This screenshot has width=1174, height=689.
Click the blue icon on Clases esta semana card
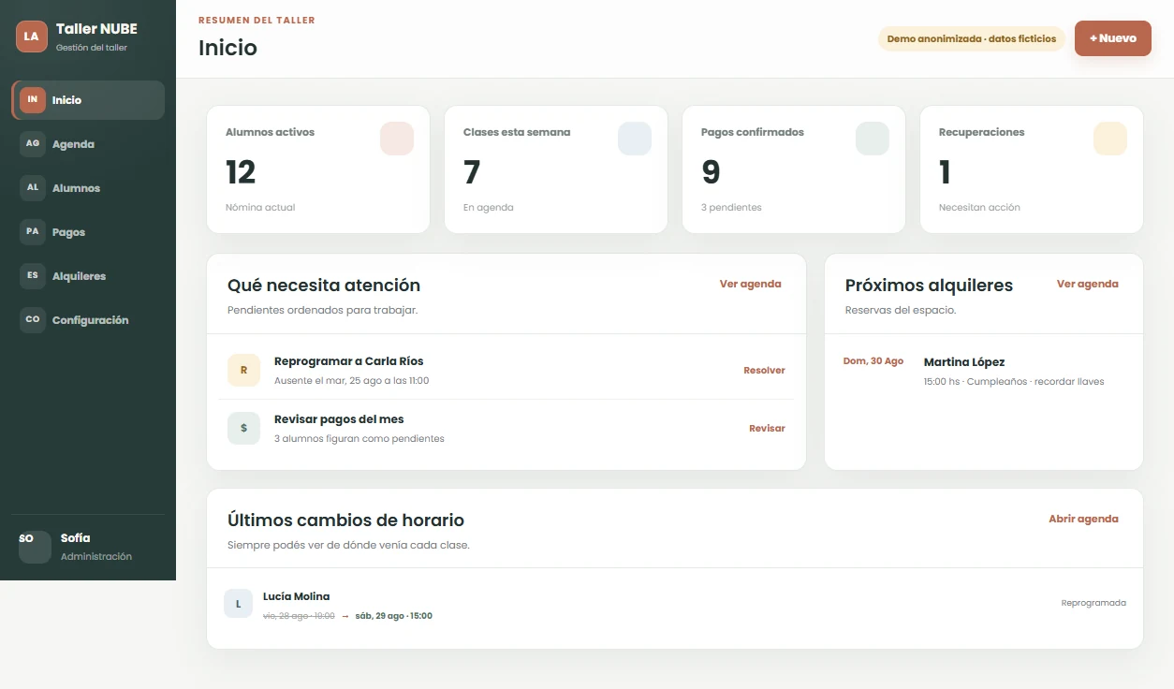pyautogui.click(x=635, y=139)
